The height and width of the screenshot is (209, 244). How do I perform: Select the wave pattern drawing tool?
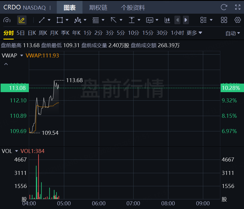(x=78, y=20)
